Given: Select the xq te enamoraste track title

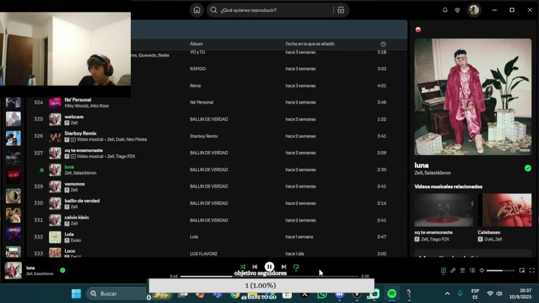Looking at the screenshot, I should coord(83,150).
